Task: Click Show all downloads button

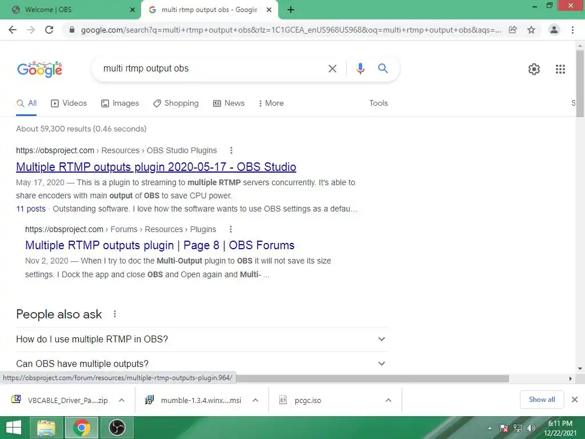Action: click(x=542, y=400)
